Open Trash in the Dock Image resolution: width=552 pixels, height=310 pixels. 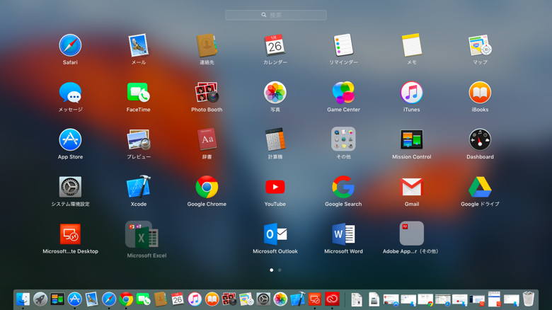(528, 299)
